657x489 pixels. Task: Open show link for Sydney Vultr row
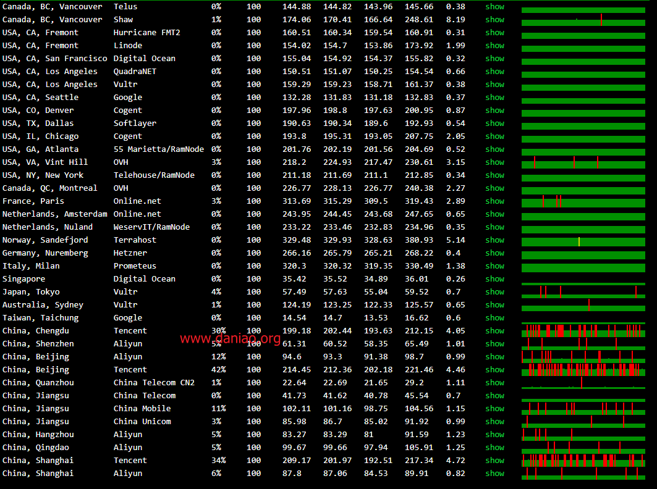pos(494,305)
